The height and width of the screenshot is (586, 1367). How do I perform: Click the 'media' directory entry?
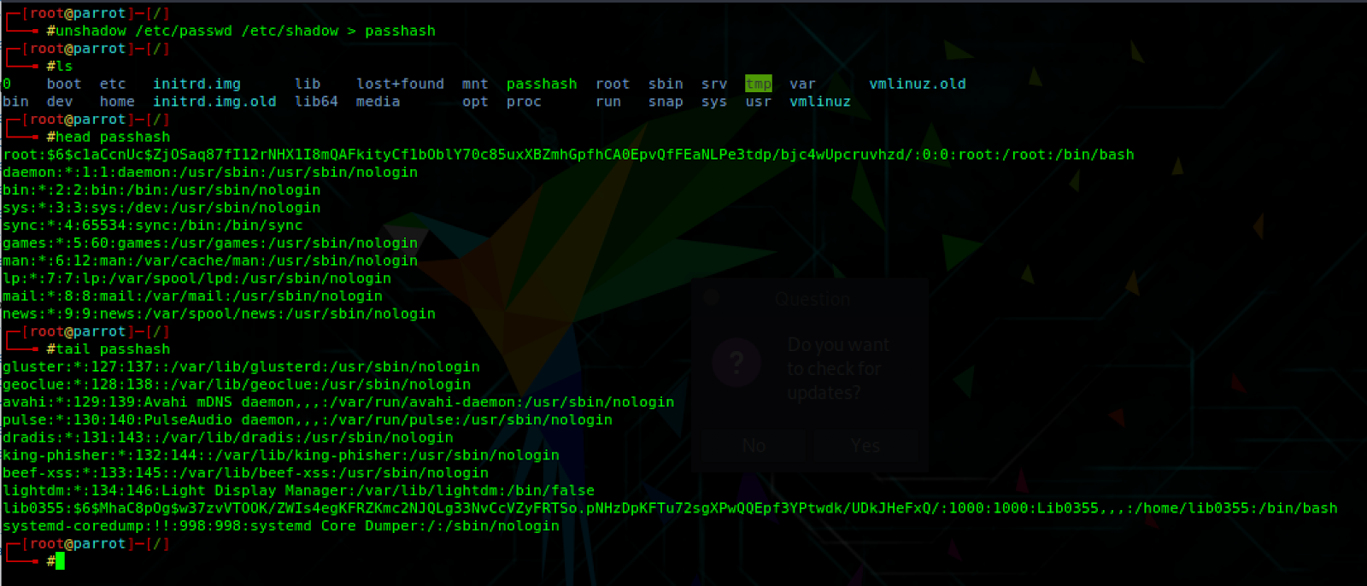pyautogui.click(x=378, y=102)
